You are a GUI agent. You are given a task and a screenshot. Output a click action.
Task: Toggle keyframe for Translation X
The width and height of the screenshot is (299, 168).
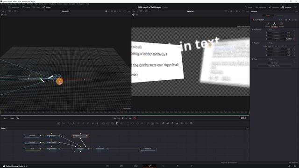tap(295, 33)
